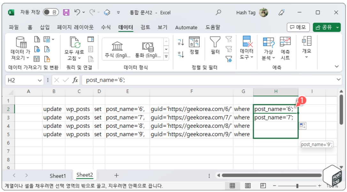Open the 파일 menu tab
This screenshot has height=192, width=347.
coord(14,27)
